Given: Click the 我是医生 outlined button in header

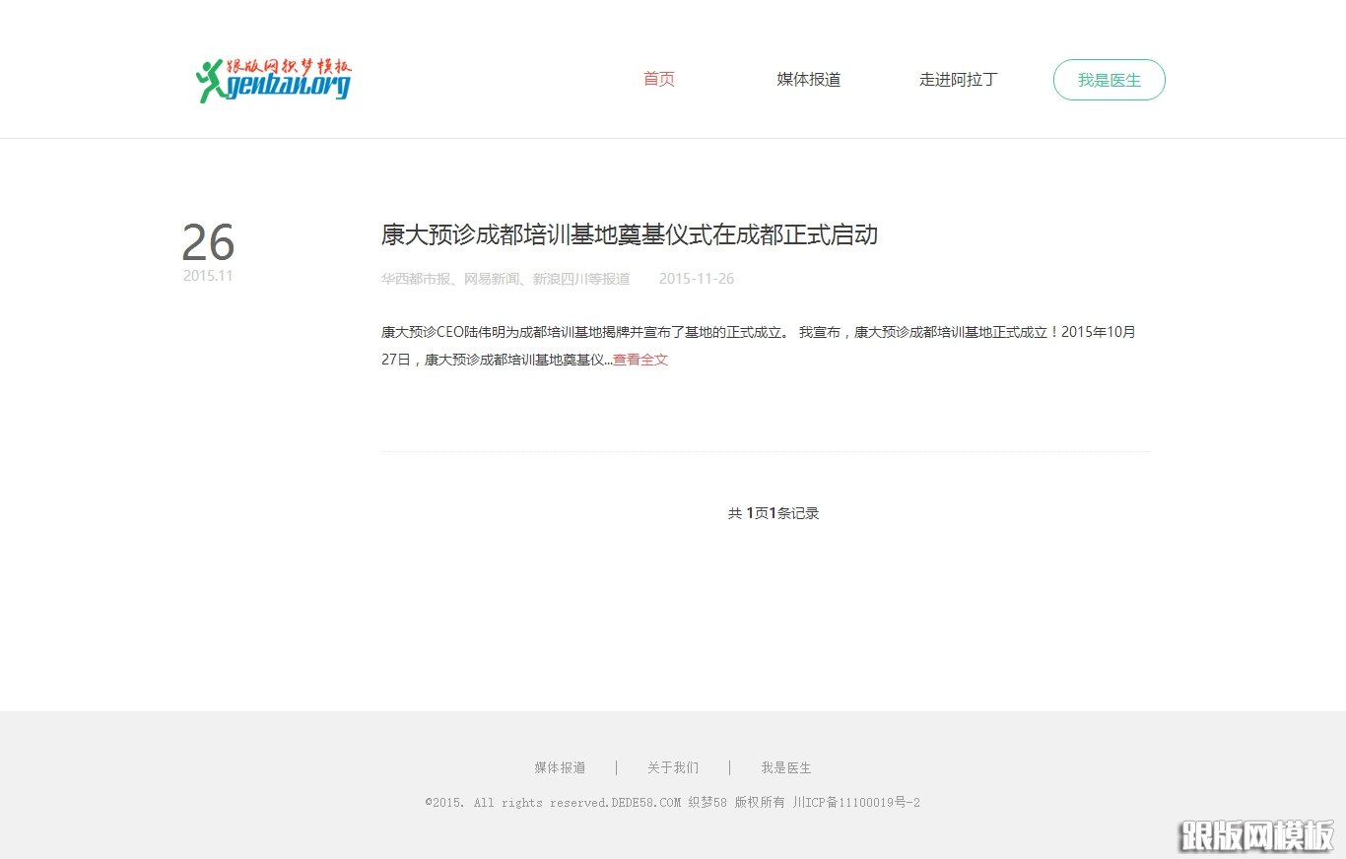Looking at the screenshot, I should click(x=1110, y=80).
